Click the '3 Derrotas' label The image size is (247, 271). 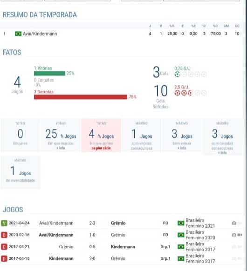[x=44, y=92]
